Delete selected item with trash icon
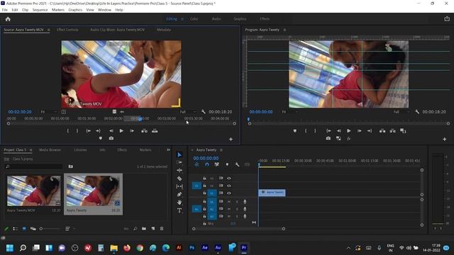 click(x=162, y=229)
